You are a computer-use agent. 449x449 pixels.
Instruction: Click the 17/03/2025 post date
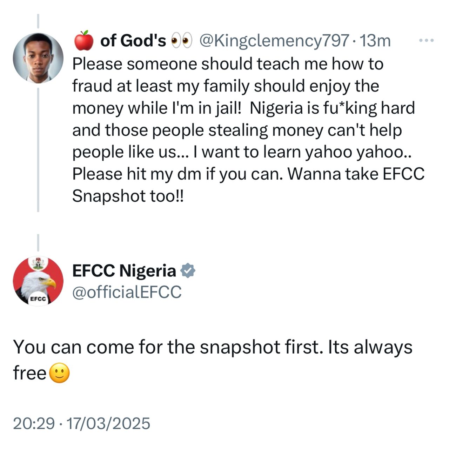(x=108, y=423)
